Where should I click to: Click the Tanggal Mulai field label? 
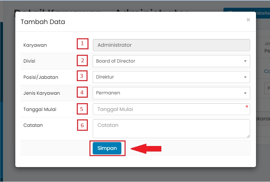click(x=40, y=109)
